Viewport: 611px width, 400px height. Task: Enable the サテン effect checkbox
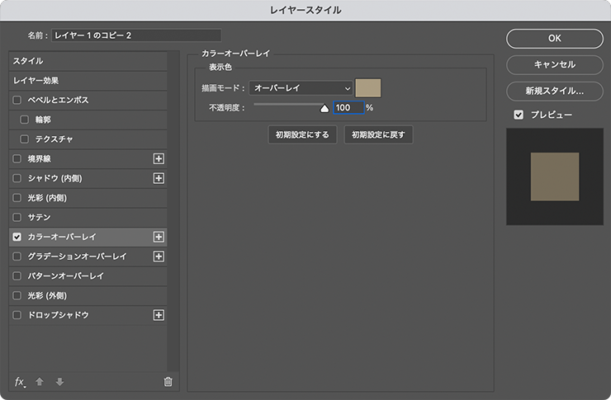tap(17, 217)
